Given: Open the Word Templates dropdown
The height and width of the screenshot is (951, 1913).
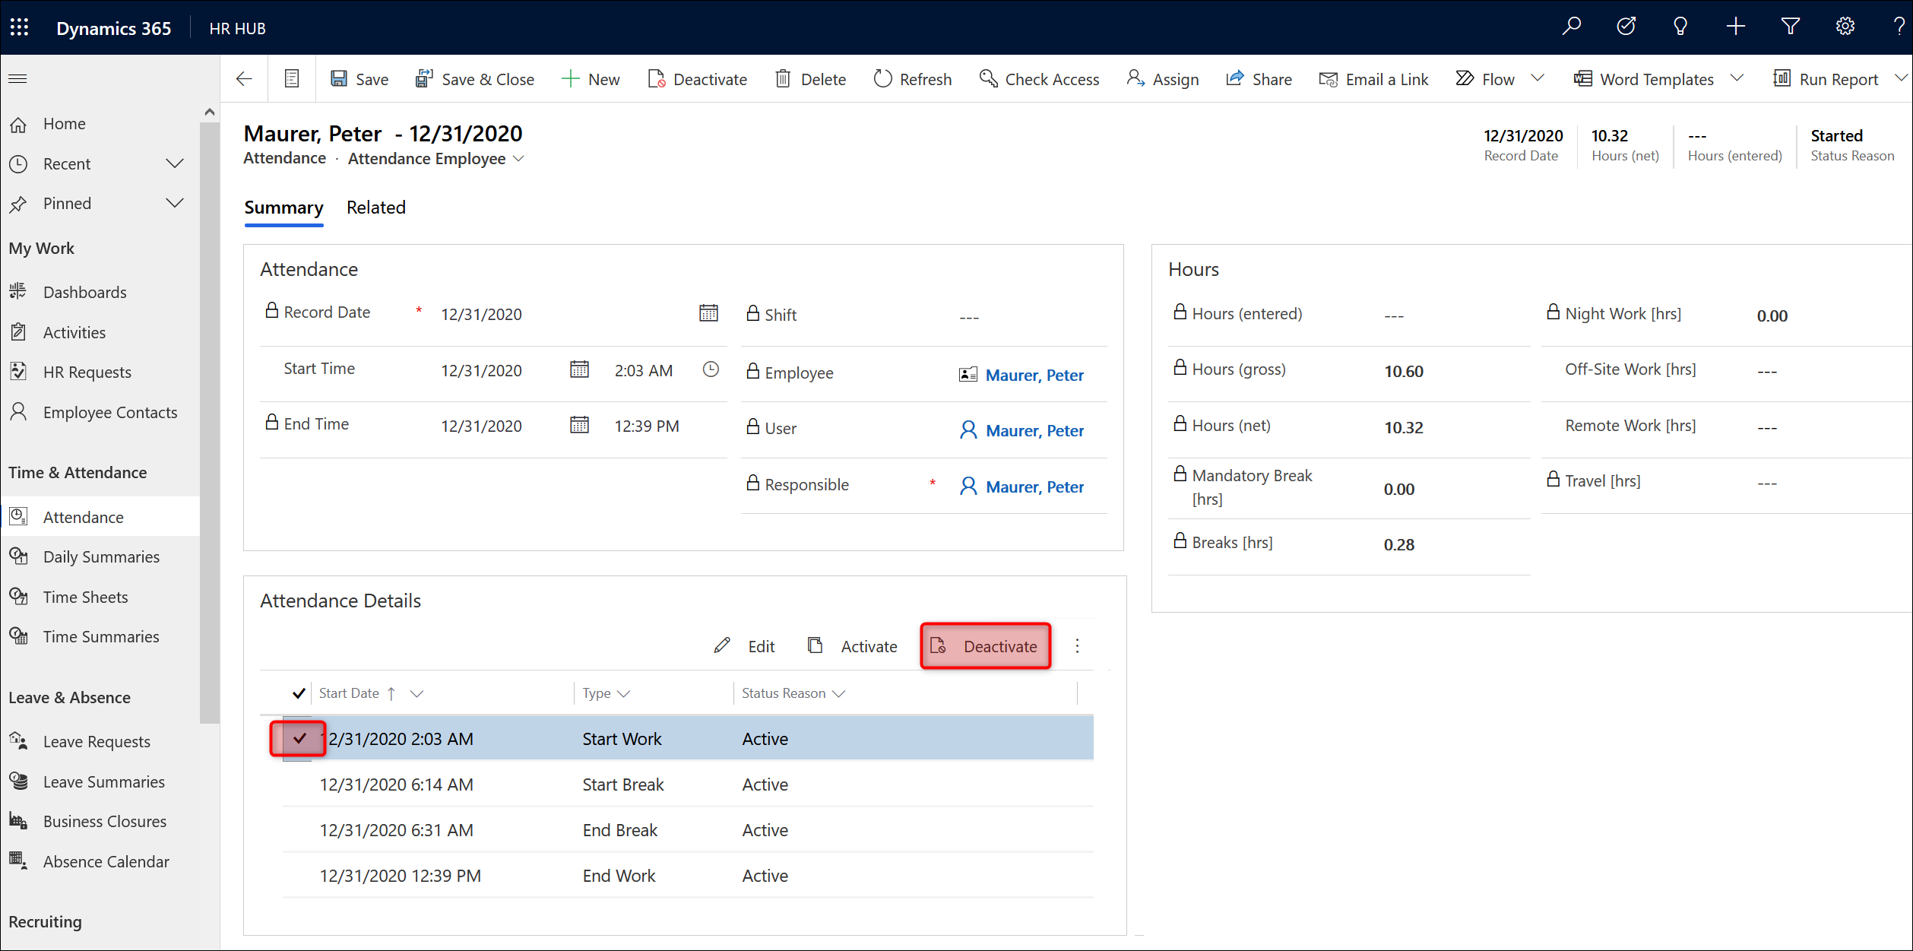Looking at the screenshot, I should (1737, 79).
